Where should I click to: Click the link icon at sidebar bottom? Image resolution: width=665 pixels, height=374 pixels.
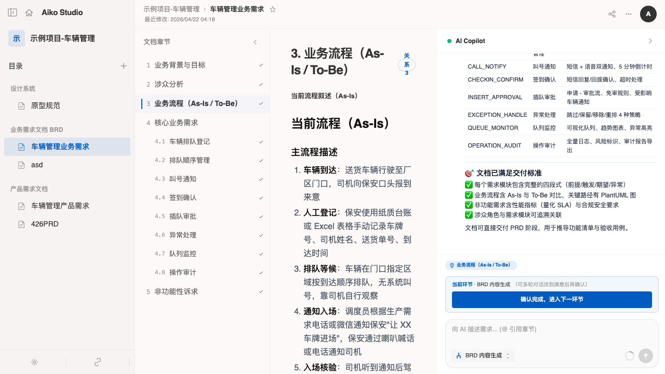point(97,362)
